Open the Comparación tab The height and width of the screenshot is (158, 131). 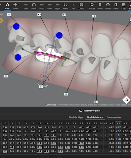tap(113, 118)
